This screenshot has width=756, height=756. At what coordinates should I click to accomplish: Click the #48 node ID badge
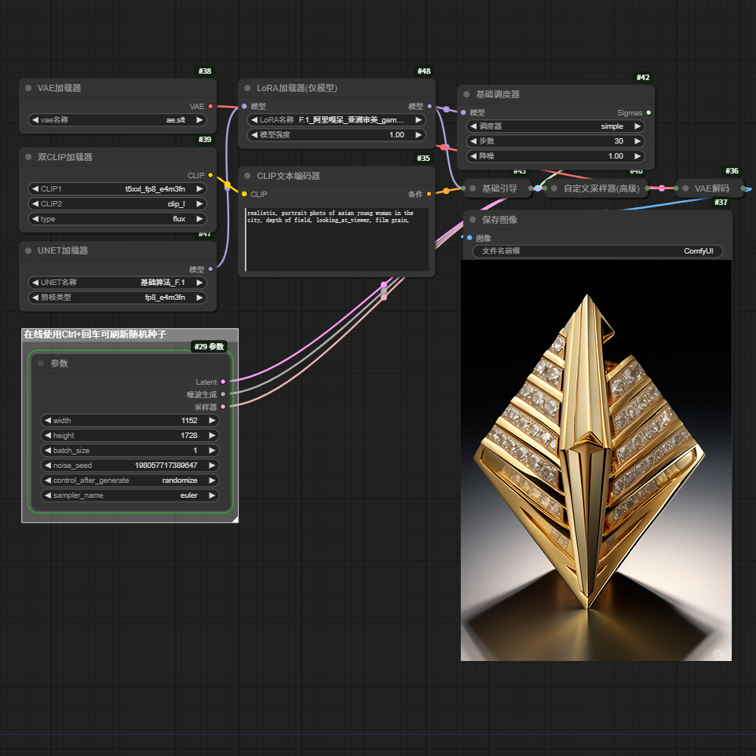coord(424,71)
